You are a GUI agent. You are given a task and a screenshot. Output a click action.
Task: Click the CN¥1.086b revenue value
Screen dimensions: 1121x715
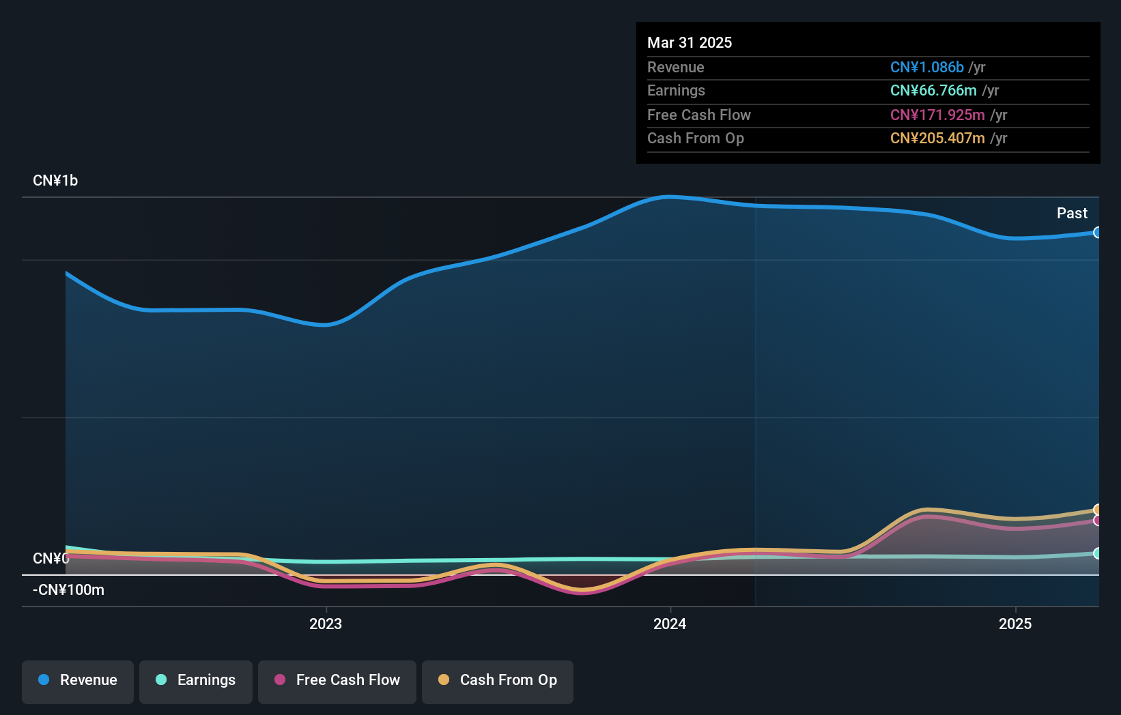(927, 67)
